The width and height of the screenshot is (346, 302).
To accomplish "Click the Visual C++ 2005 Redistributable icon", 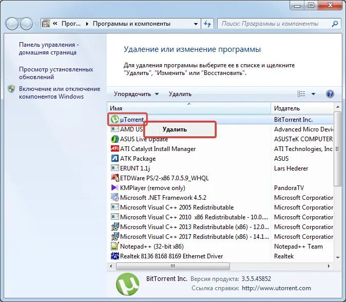I will coord(115,207).
